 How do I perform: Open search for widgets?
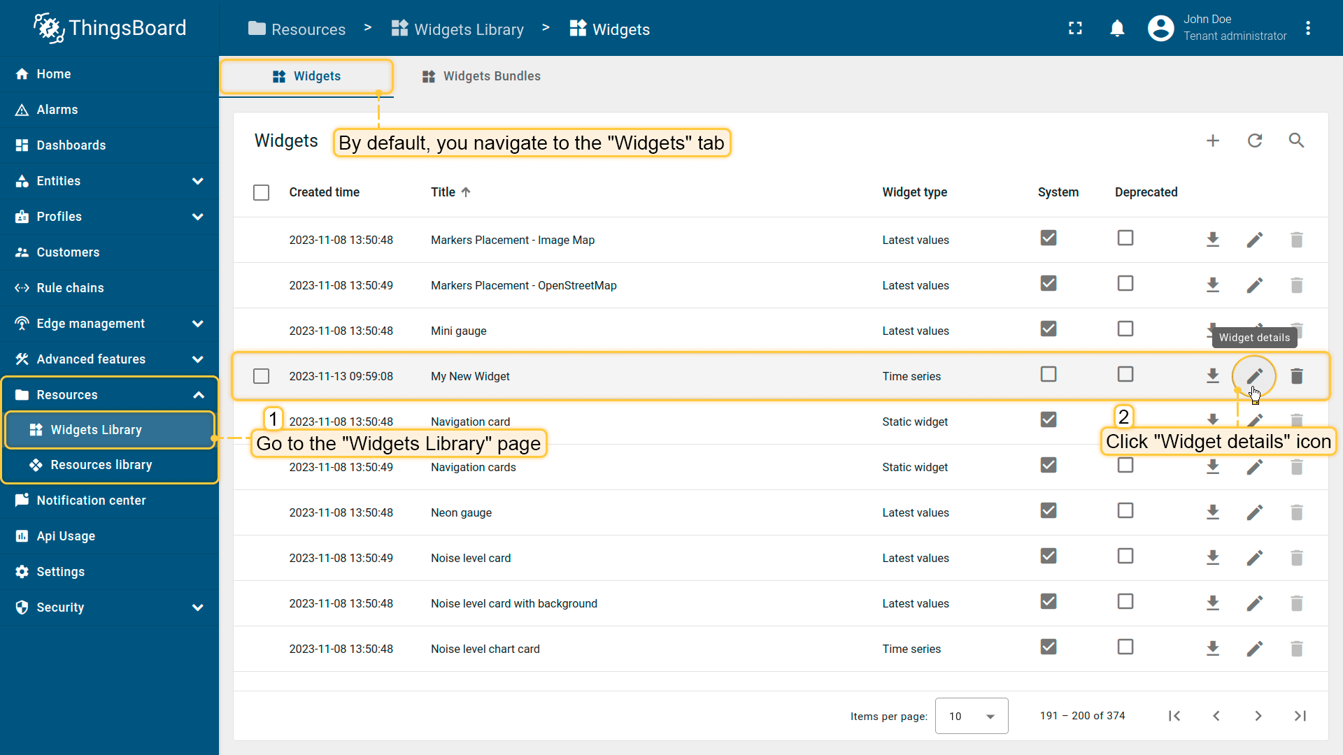(1296, 141)
